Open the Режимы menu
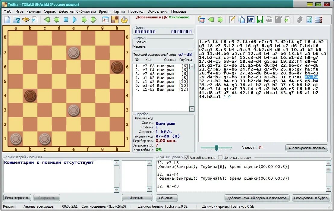 pos(34,11)
